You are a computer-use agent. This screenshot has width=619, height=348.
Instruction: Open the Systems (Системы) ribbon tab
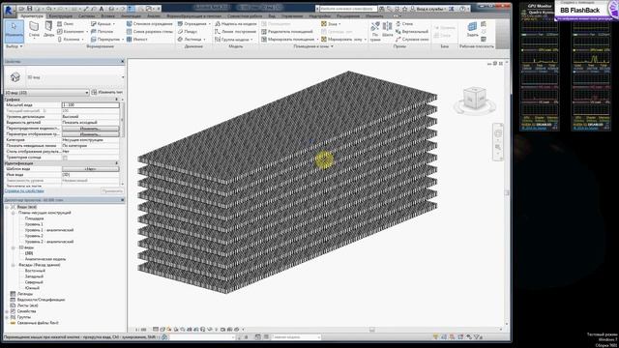tap(87, 16)
